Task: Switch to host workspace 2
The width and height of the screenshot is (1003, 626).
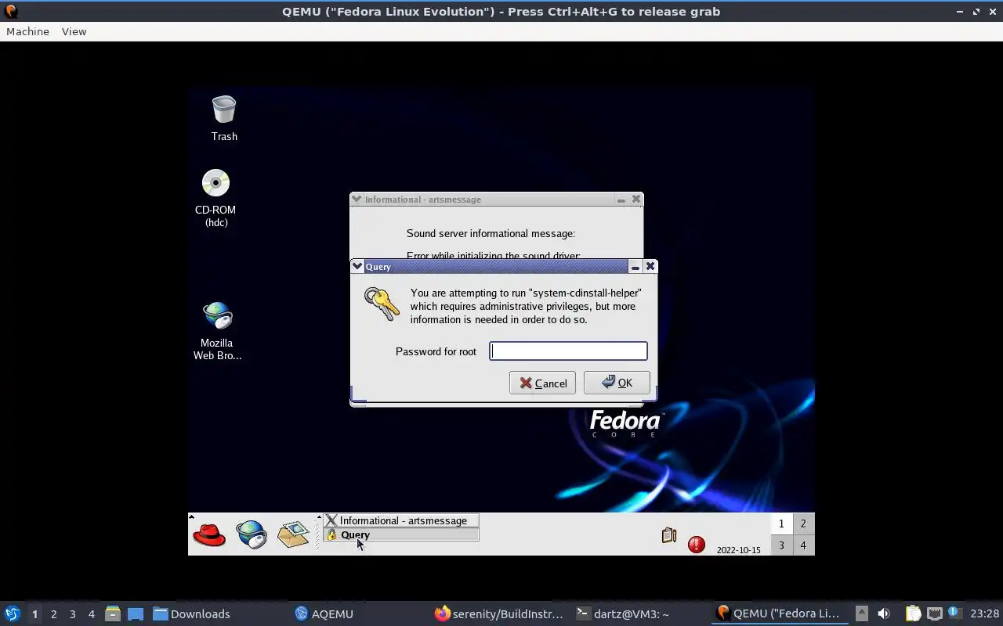Action: [x=53, y=614]
